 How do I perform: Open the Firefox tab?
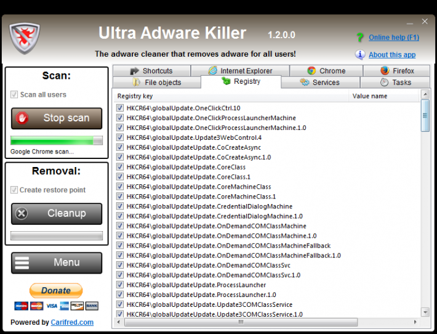tap(397, 71)
